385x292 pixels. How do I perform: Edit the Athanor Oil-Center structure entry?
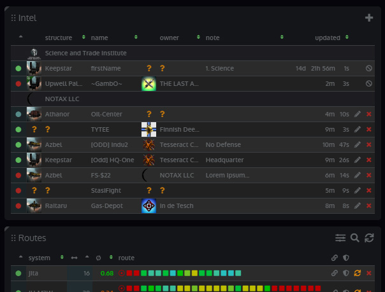point(358,115)
